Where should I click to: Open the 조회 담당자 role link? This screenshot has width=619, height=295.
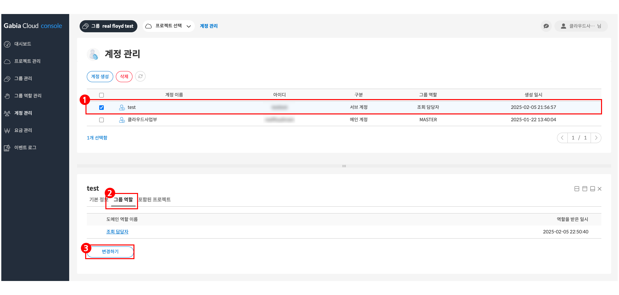click(x=117, y=232)
